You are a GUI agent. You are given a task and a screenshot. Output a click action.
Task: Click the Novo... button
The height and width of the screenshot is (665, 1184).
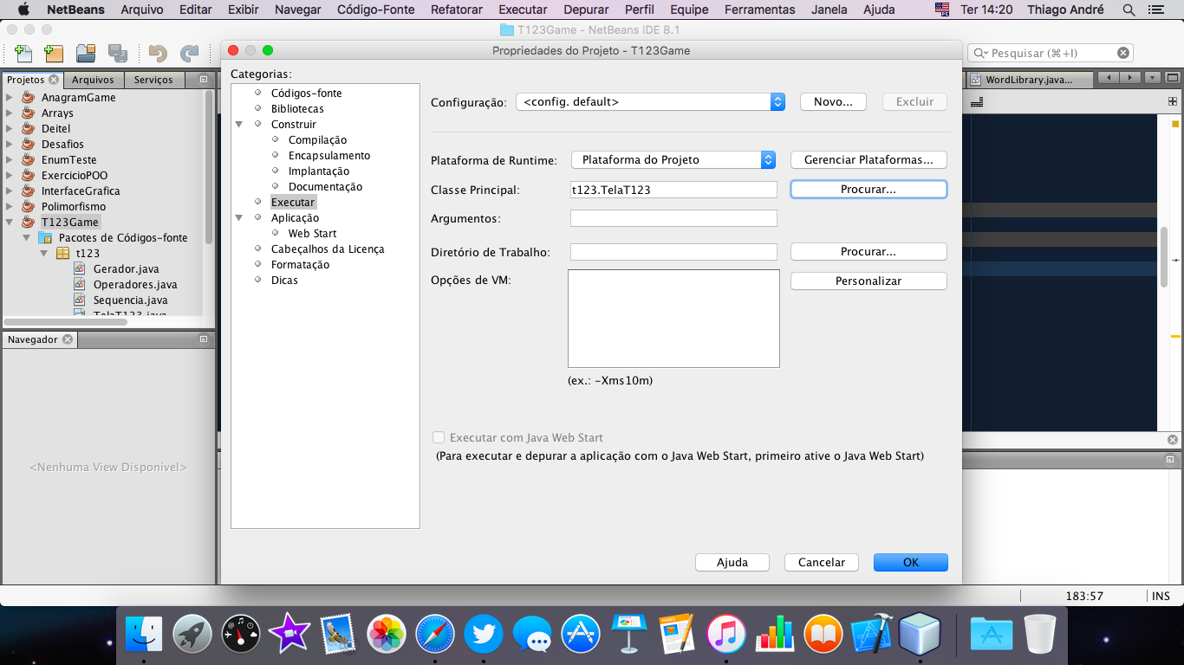pos(833,101)
